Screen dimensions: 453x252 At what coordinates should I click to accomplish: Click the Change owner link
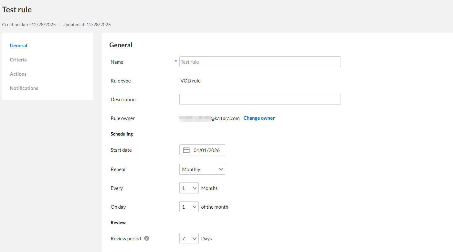[x=259, y=118]
